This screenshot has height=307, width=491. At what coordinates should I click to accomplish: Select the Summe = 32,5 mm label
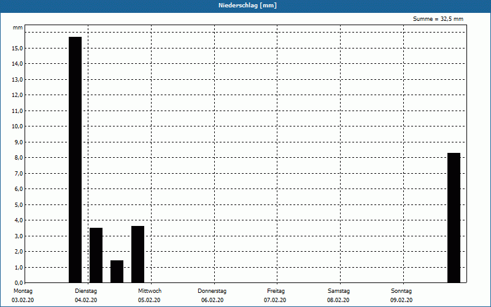[438, 19]
